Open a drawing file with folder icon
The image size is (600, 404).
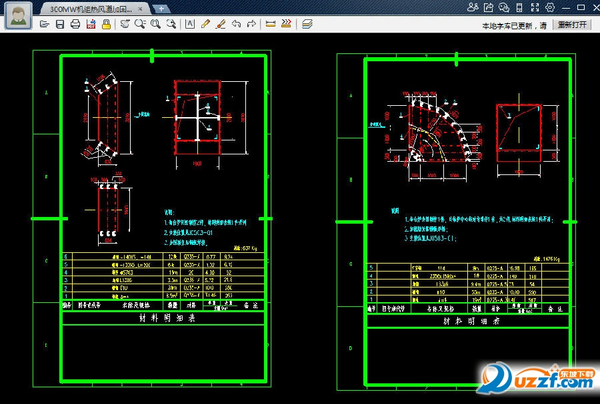tap(45, 24)
